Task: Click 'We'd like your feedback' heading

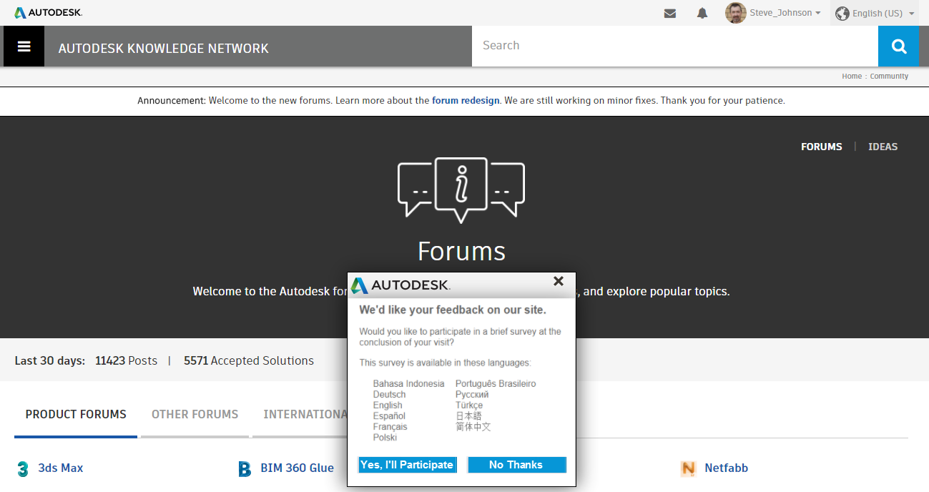Action: pos(453,310)
